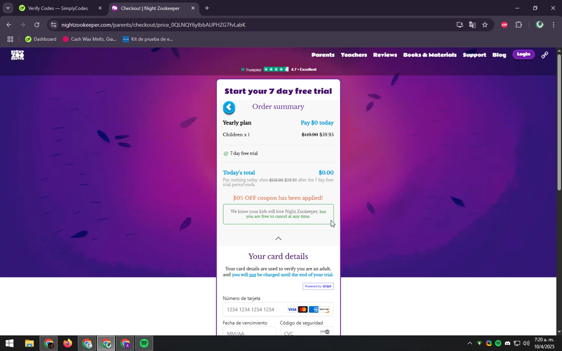Image resolution: width=562 pixels, height=351 pixels.
Task: Switch to the Verify Codes SimplyCodes tab
Action: [x=58, y=8]
